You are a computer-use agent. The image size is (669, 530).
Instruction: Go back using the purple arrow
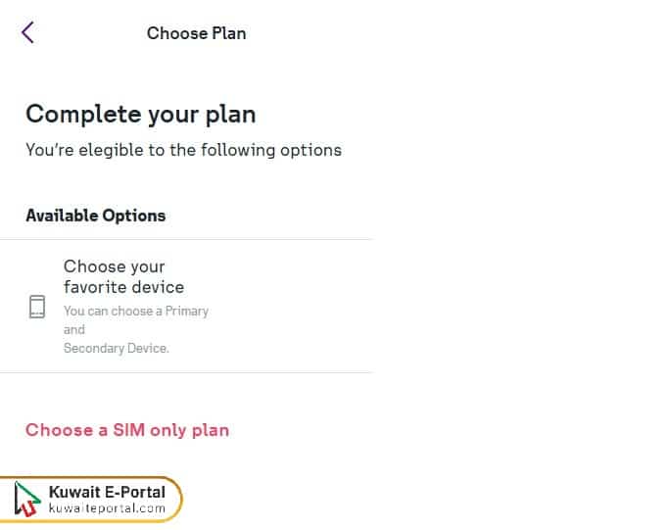click(x=27, y=32)
